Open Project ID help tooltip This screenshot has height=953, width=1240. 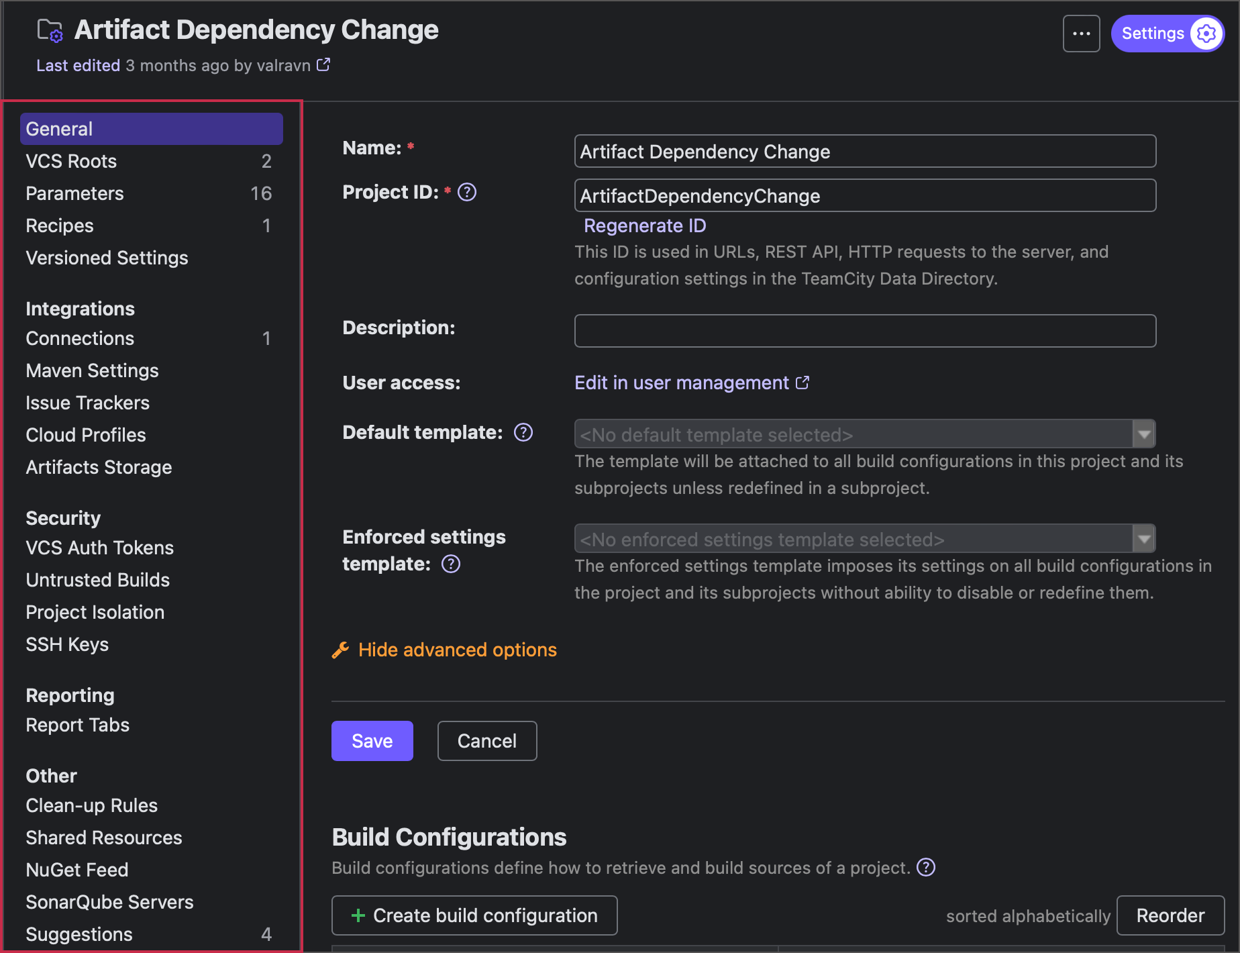pos(467,192)
